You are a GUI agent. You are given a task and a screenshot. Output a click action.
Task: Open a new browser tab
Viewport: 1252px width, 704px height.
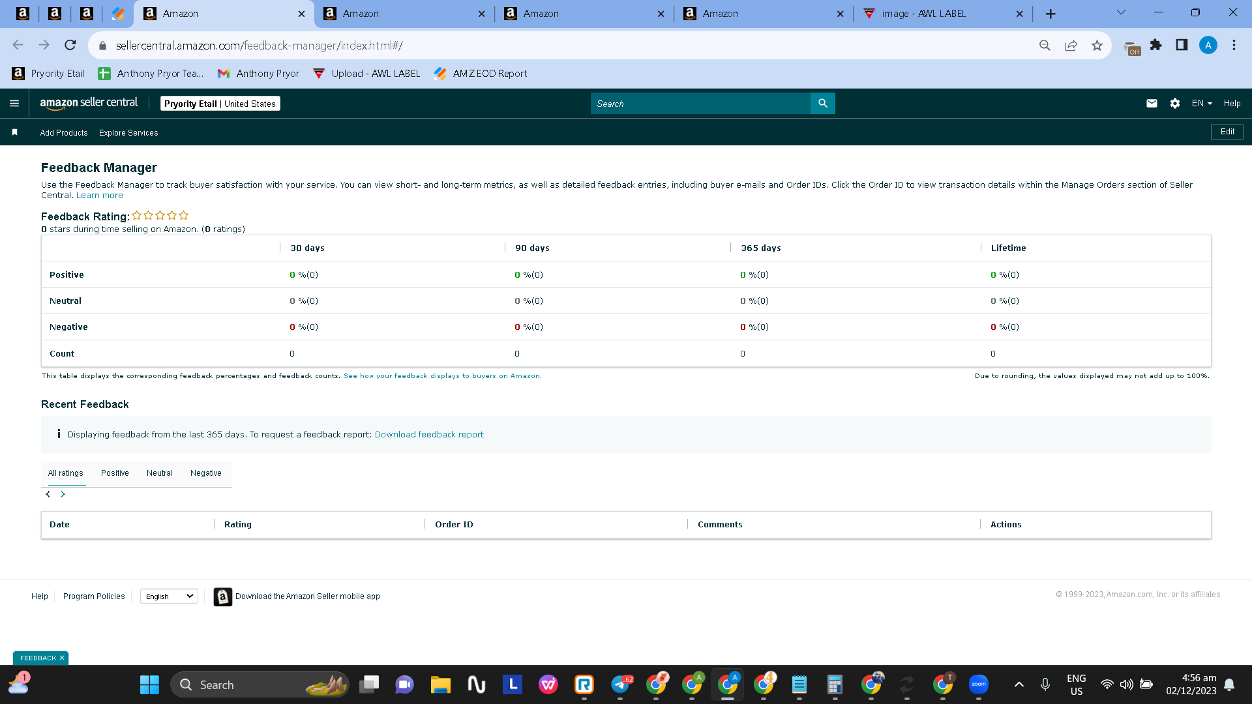(1051, 14)
